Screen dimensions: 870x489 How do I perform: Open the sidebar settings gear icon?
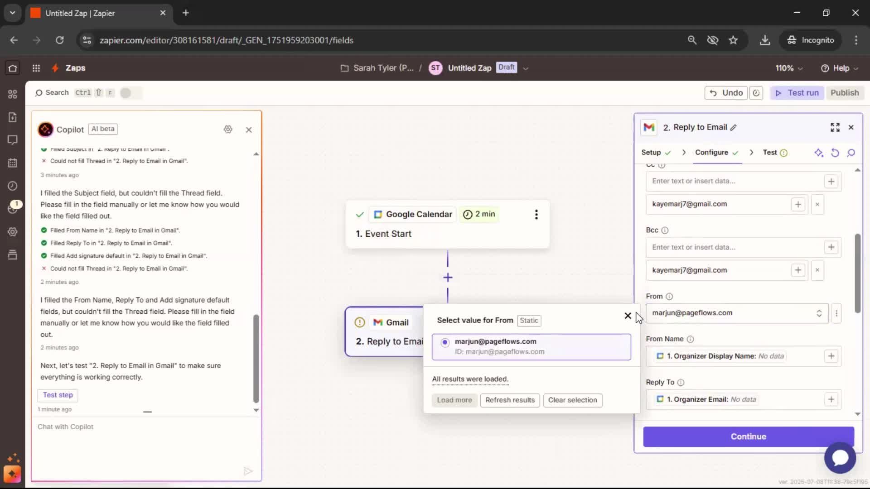click(x=12, y=232)
